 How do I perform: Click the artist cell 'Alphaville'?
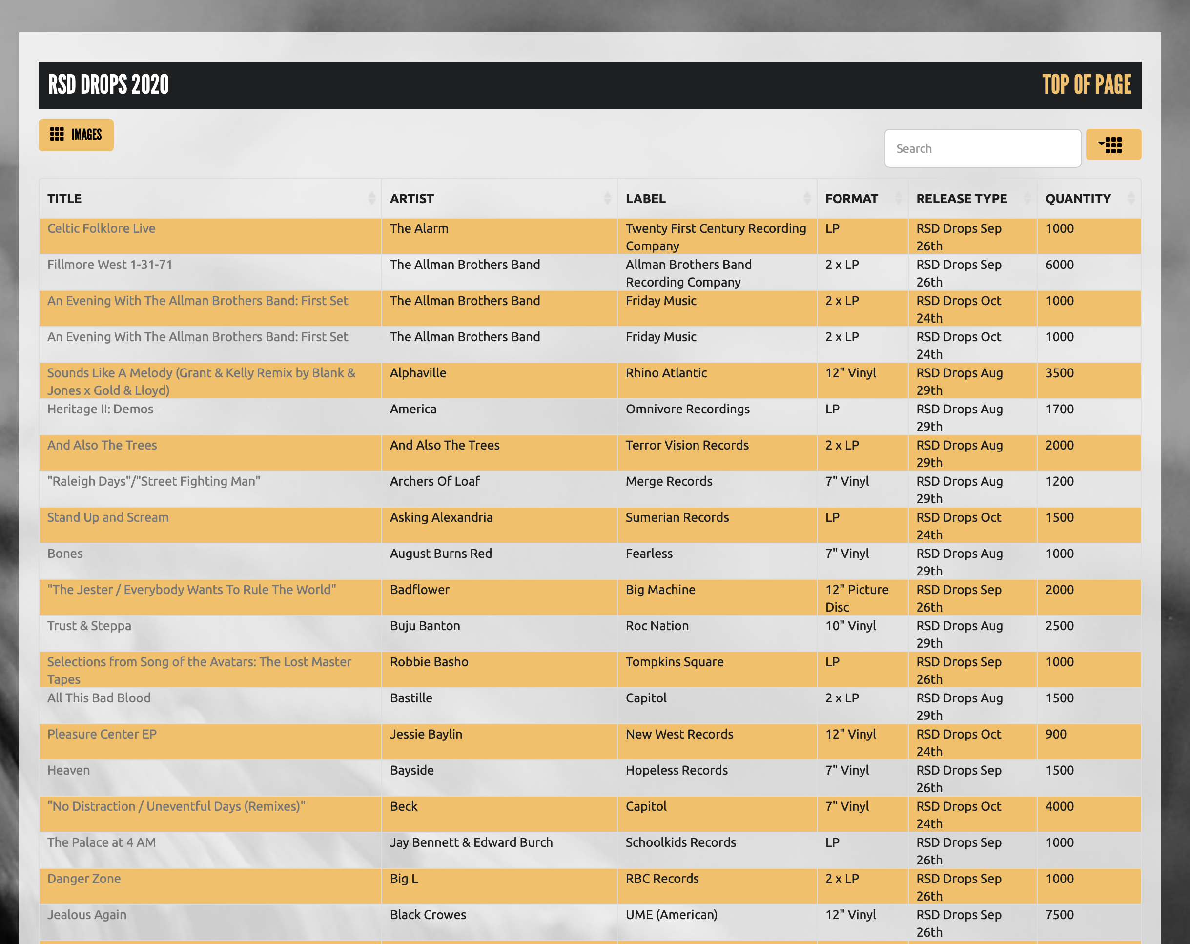[418, 373]
